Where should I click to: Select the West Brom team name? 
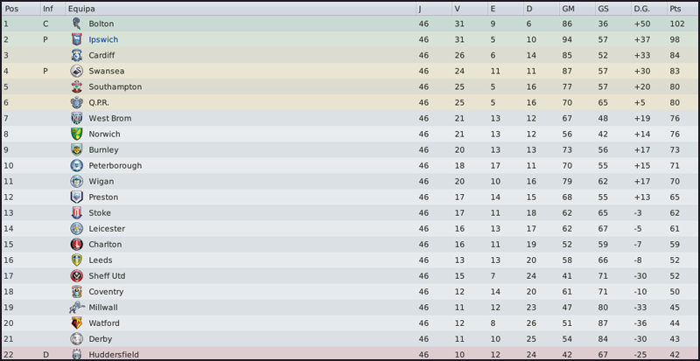[109, 119]
